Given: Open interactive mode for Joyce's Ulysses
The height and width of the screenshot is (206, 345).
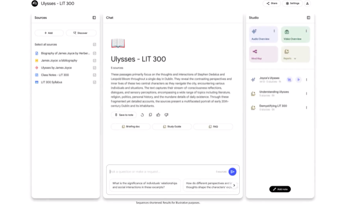Looking at the screenshot, I should point(289,80).
